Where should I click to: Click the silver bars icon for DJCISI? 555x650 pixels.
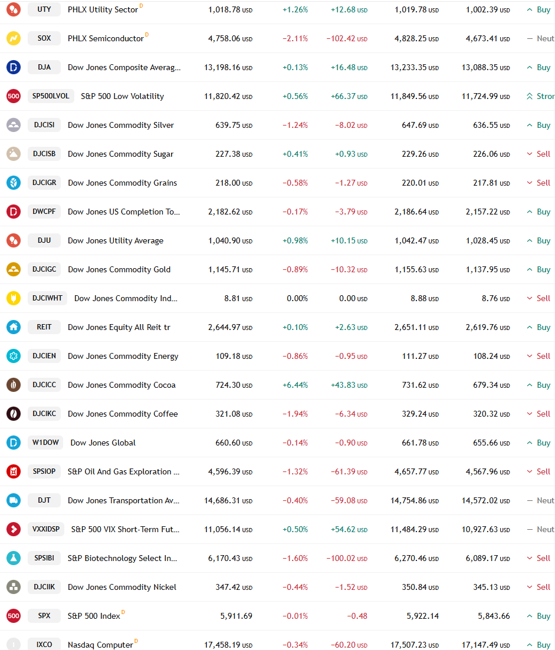(x=14, y=125)
